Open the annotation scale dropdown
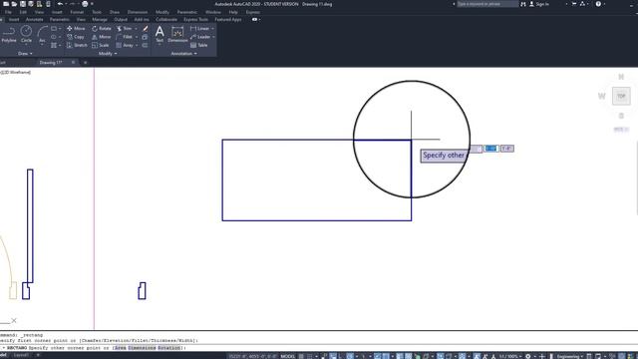This screenshot has height=359, width=638. 510,356
